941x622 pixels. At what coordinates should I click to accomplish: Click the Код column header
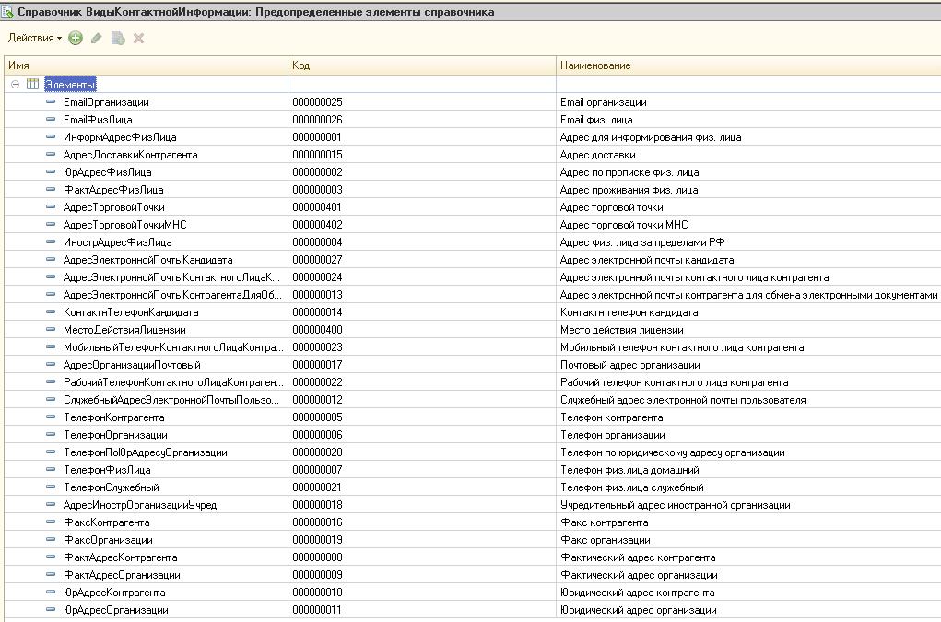[x=422, y=65]
